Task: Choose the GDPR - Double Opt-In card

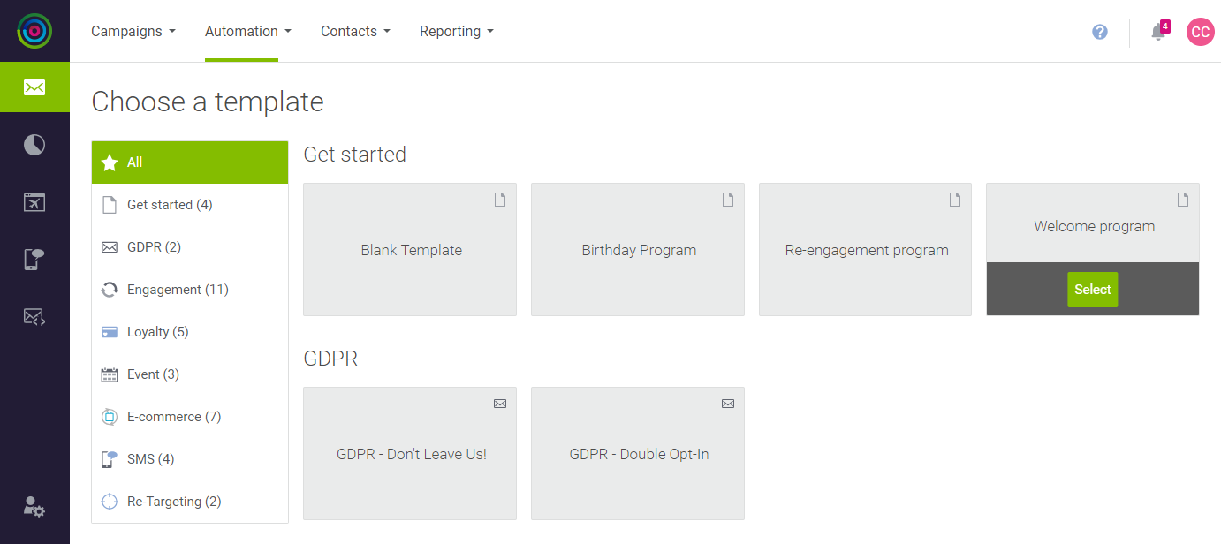Action: [638, 454]
